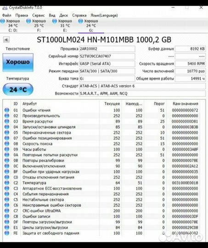Click the Стандарт field ATA8-ACS
This screenshot has height=248, width=208.
(x=142, y=86)
